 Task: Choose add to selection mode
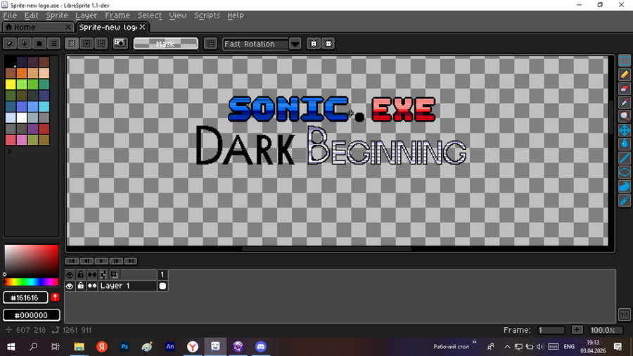click(x=87, y=44)
